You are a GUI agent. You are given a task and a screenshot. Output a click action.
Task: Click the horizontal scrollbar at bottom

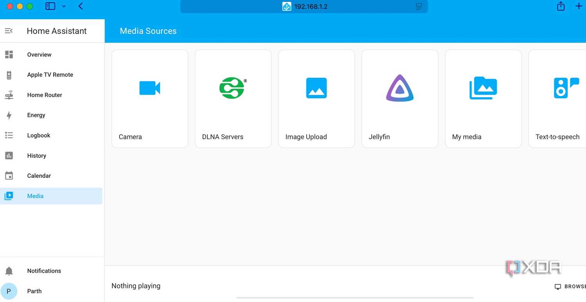[x=355, y=298]
